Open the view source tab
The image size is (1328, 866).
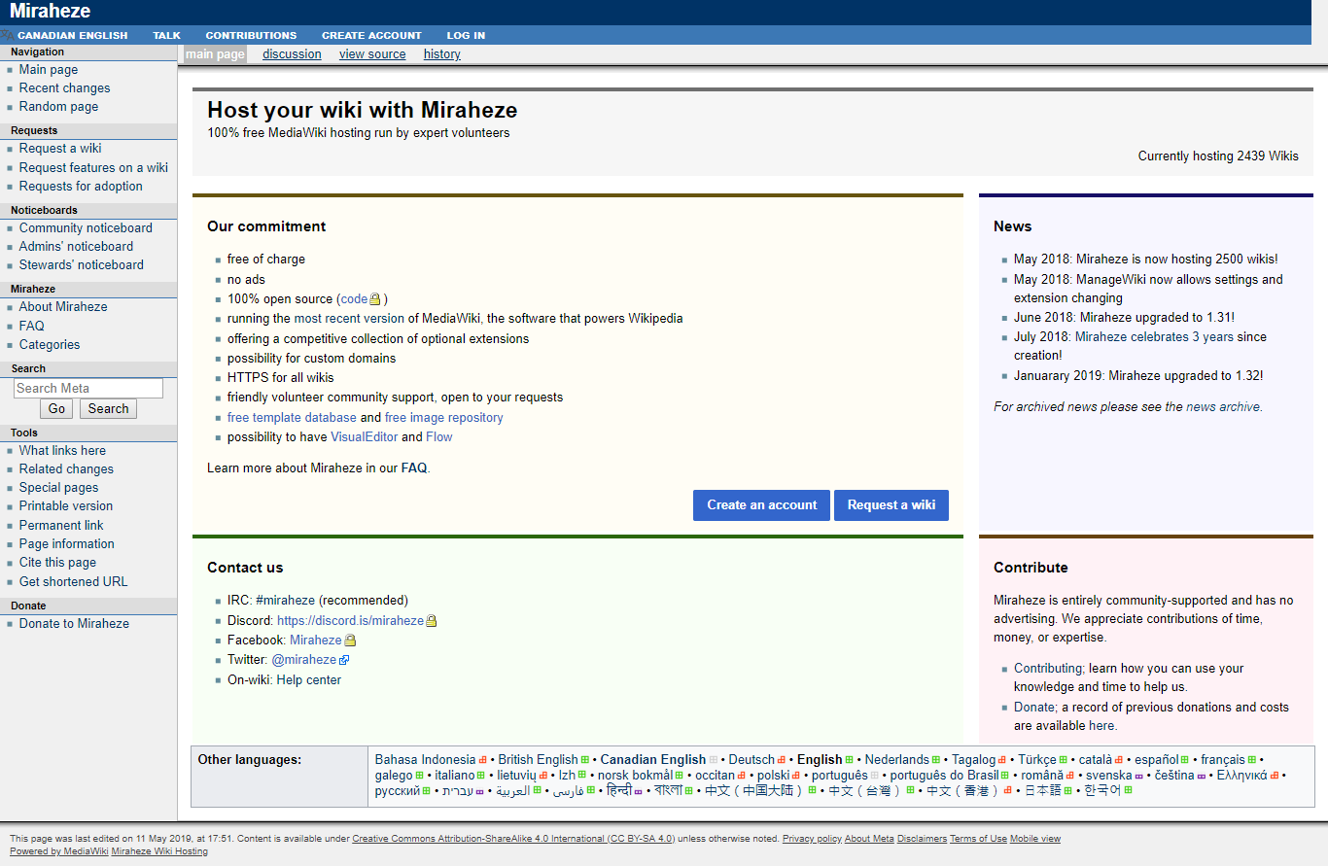(372, 54)
